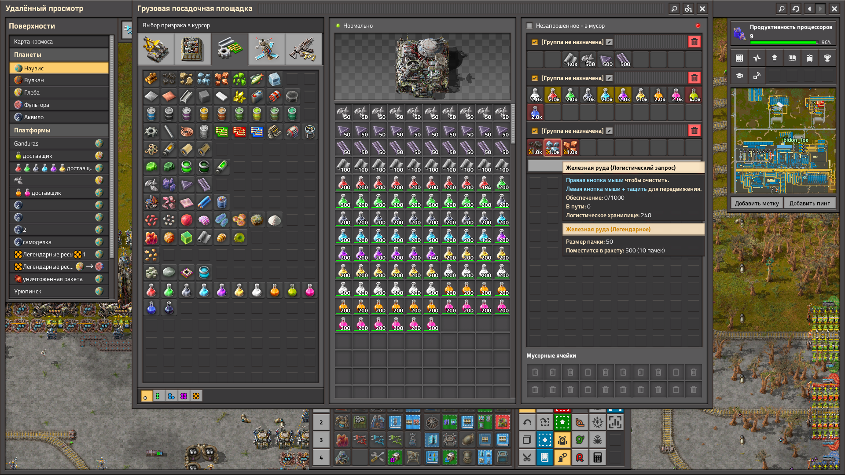This screenshot has width=845, height=475.
Task: Disable the third request group checkbox
Action: (534, 131)
